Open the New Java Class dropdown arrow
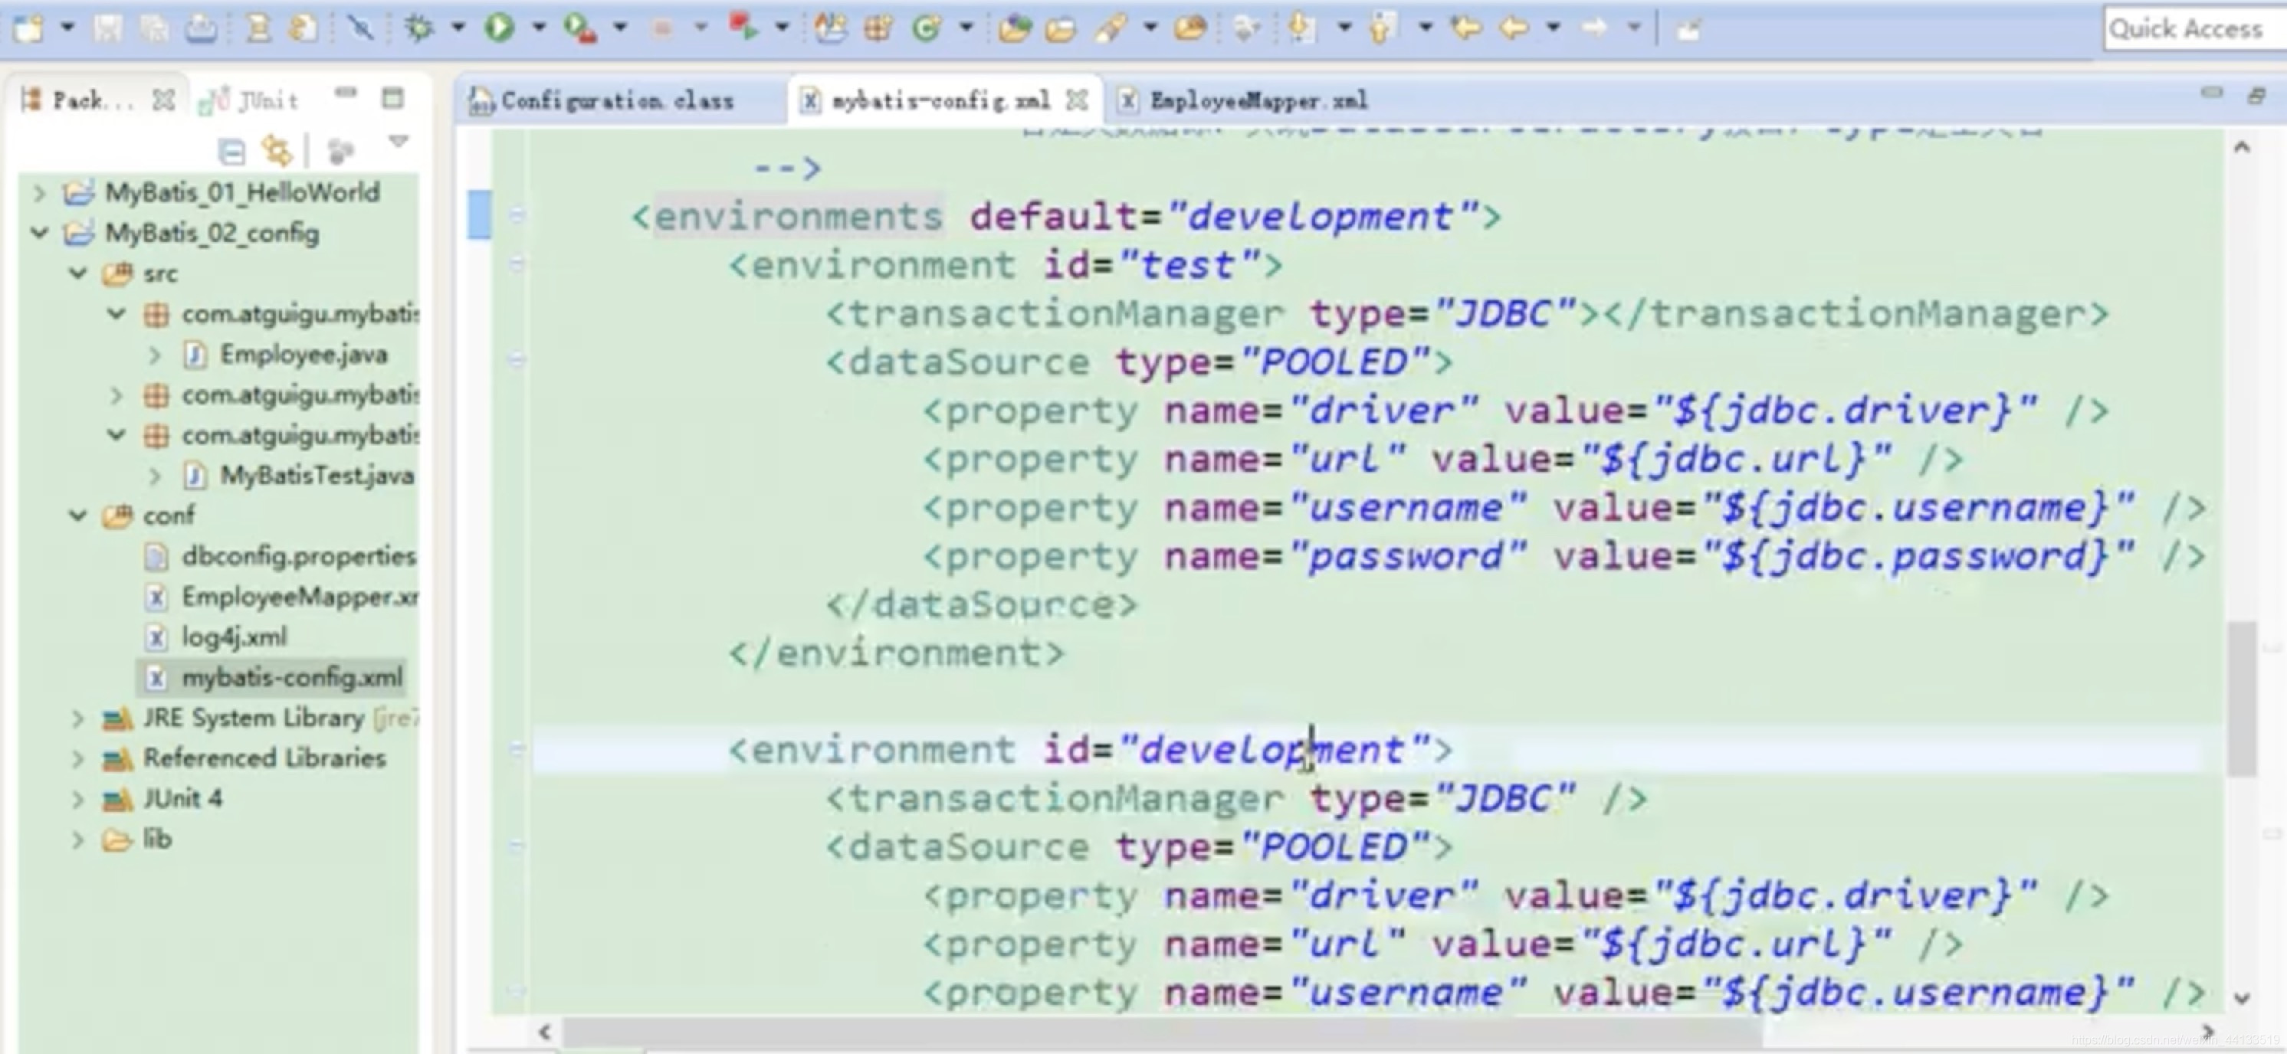This screenshot has height=1054, width=2287. [966, 28]
